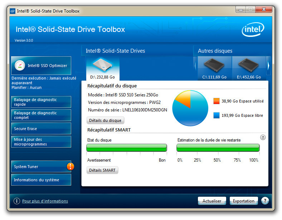Open help via bottom-right question mark

coord(265,201)
